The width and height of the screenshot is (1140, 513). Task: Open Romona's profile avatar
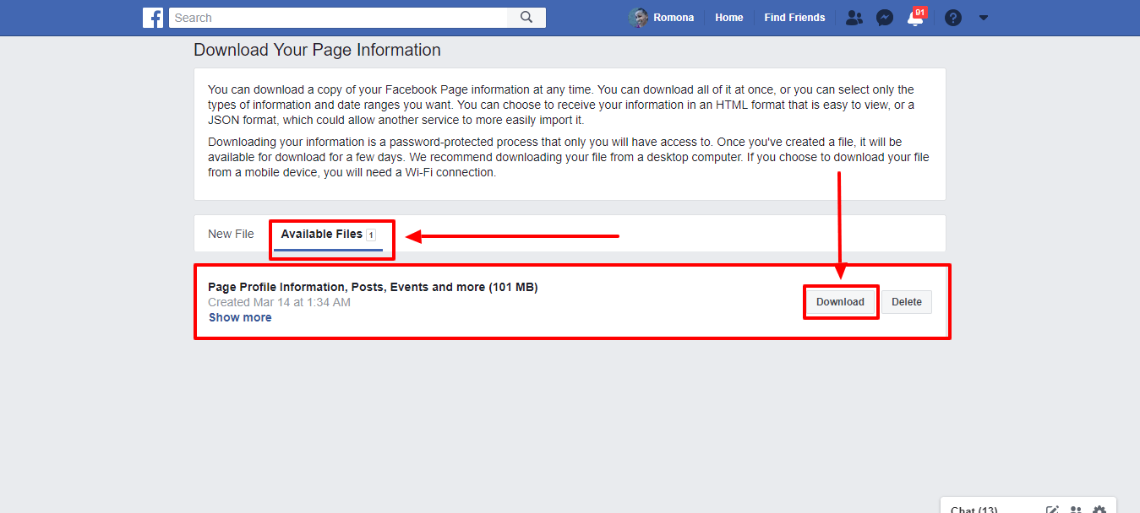coord(639,18)
